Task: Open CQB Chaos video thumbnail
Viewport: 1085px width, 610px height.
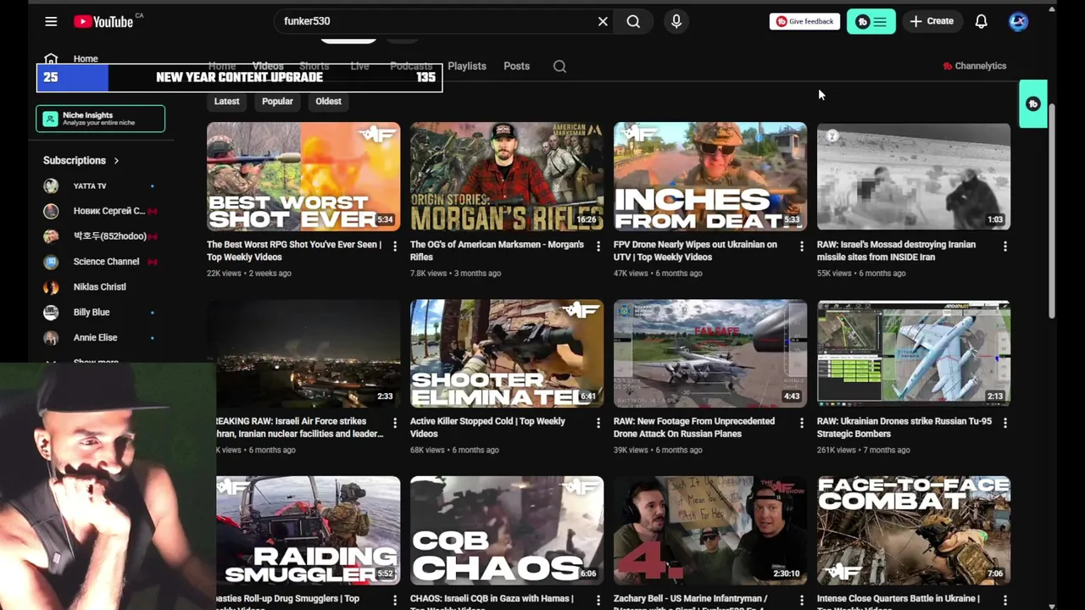Action: coord(507,530)
